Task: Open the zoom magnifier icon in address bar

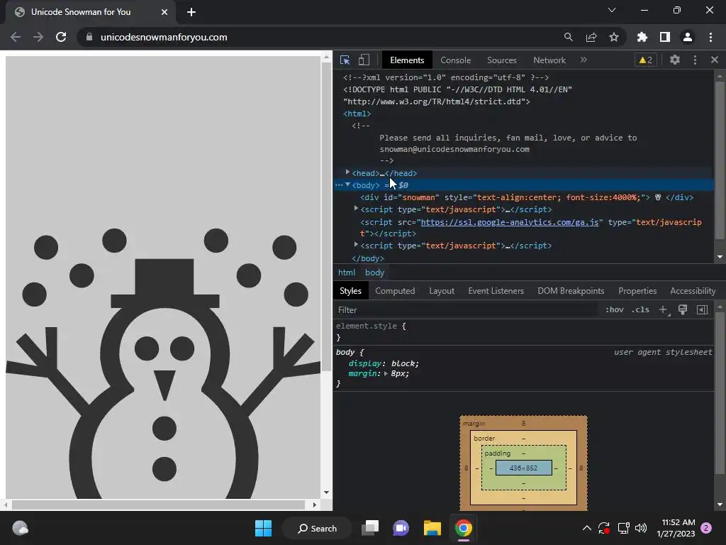Action: [568, 37]
